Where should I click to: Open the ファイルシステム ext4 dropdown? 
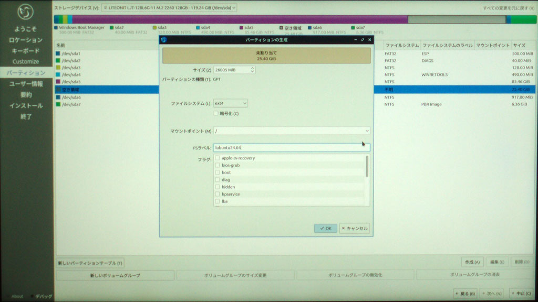[231, 103]
